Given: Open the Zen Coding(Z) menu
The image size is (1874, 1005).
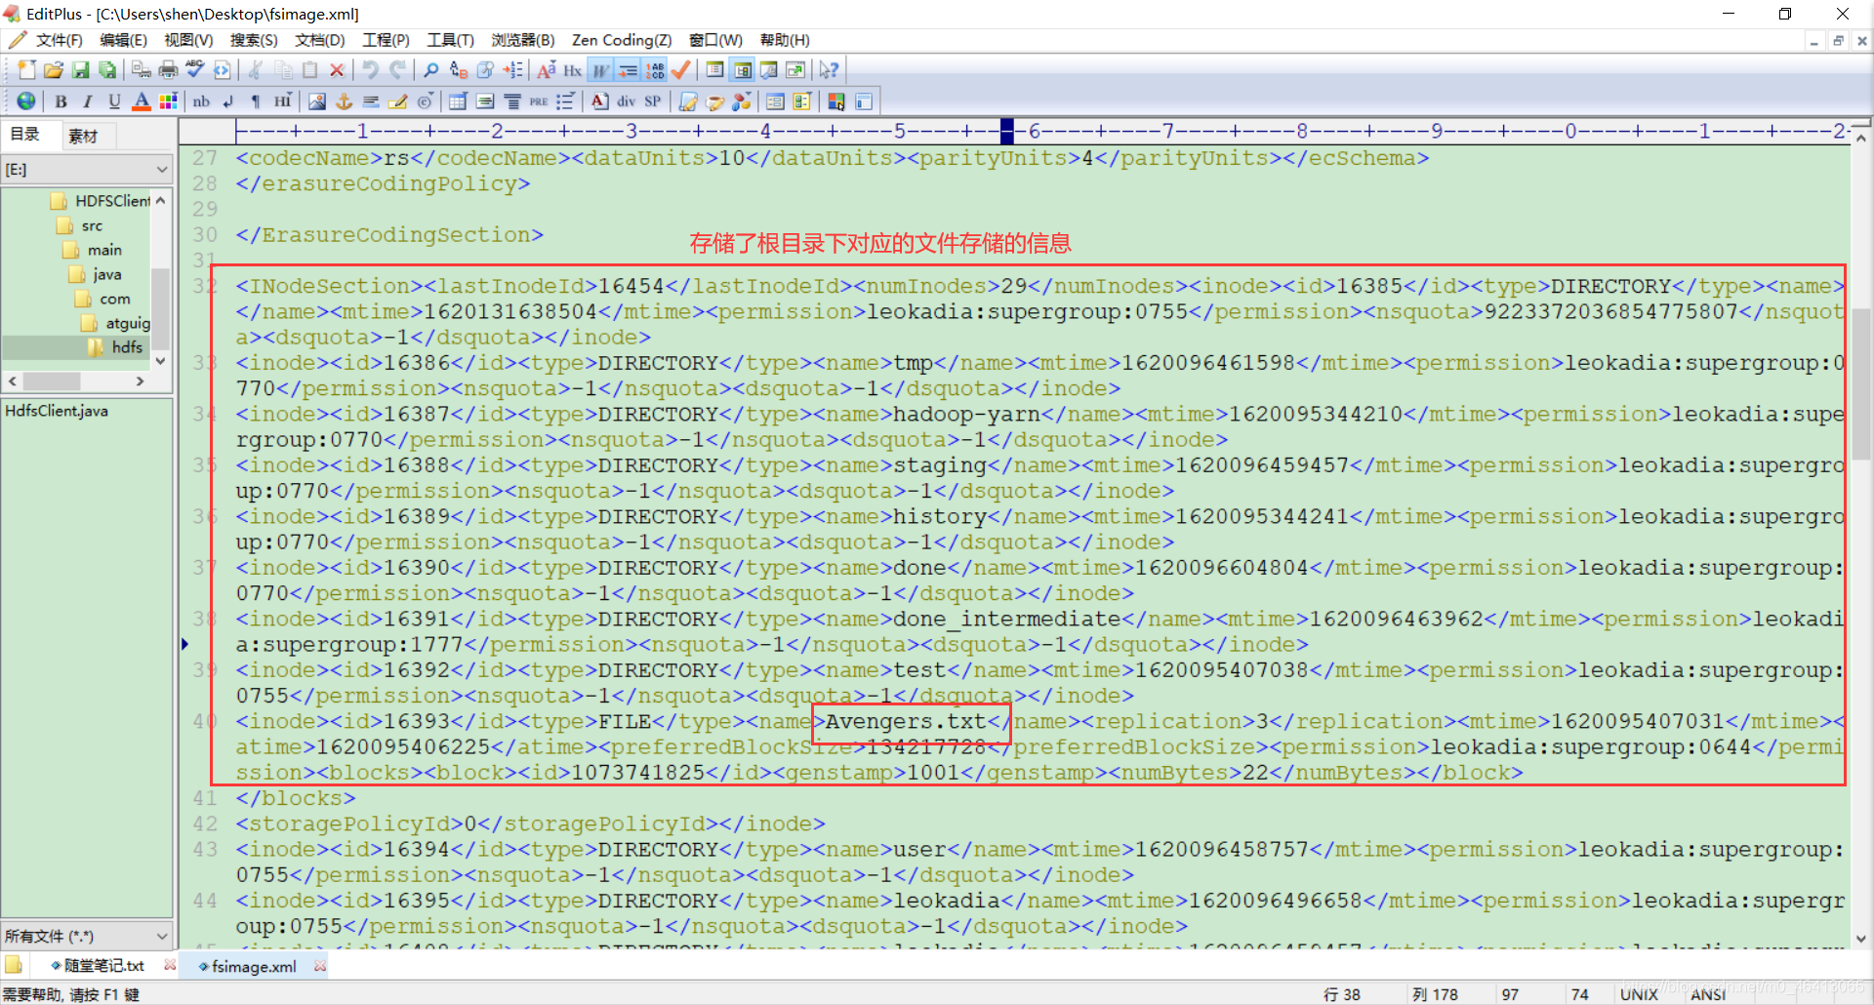Looking at the screenshot, I should (622, 40).
